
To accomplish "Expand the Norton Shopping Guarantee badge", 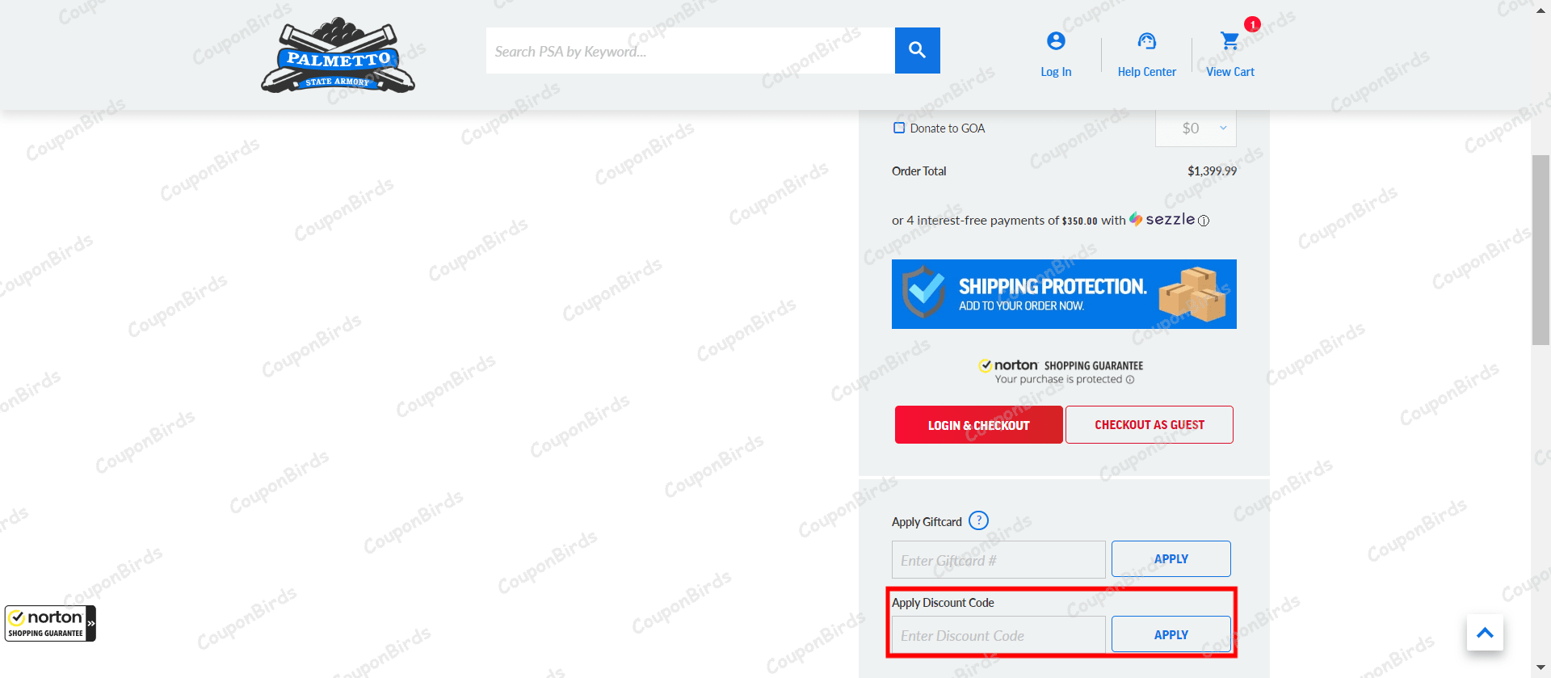I will pyautogui.click(x=90, y=623).
